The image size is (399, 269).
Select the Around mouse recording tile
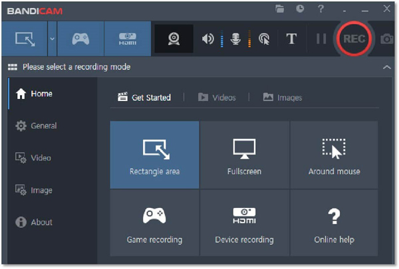tap(334, 155)
